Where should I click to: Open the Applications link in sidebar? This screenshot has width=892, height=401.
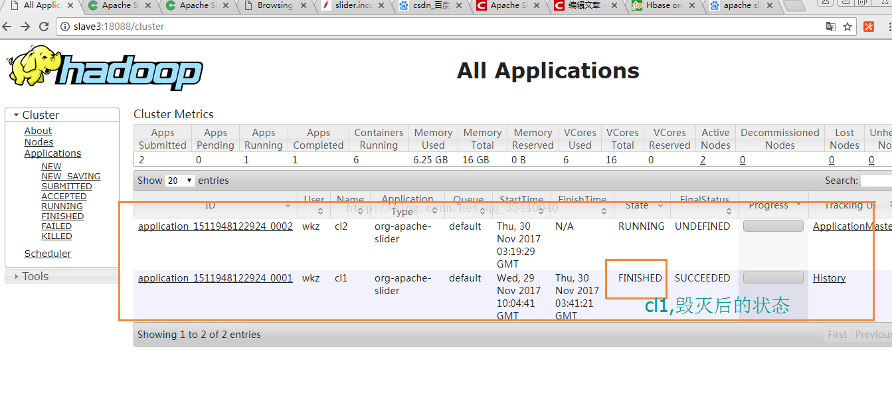[x=52, y=153]
